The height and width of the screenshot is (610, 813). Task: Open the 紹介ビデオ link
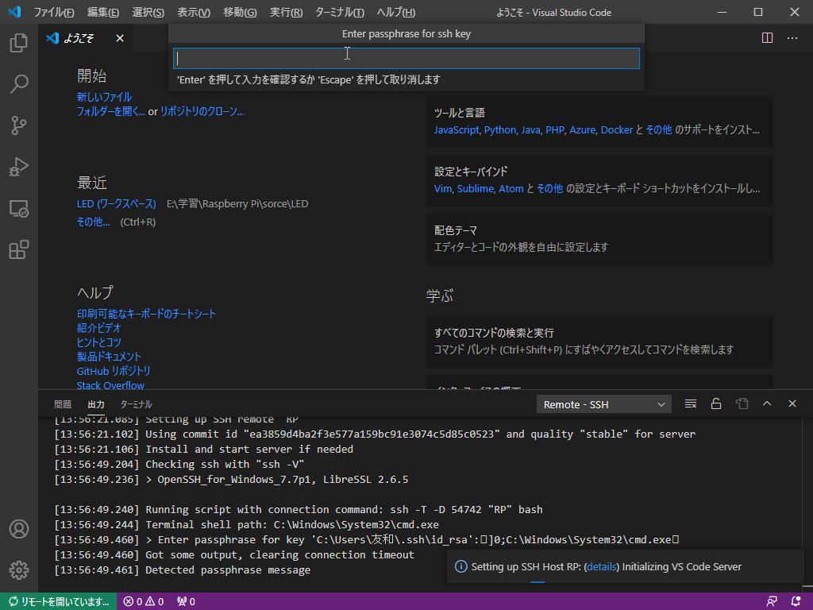pos(98,328)
